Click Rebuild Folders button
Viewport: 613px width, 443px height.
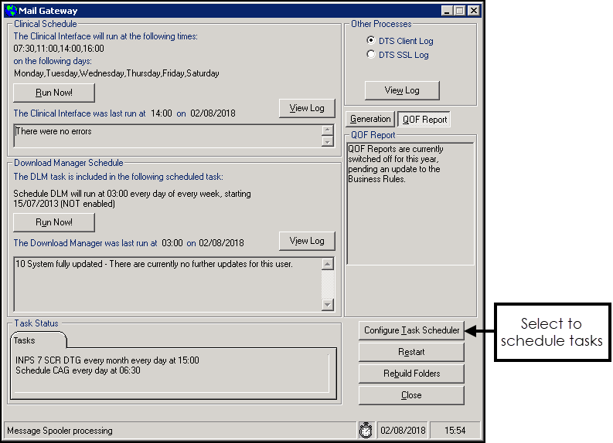[411, 374]
